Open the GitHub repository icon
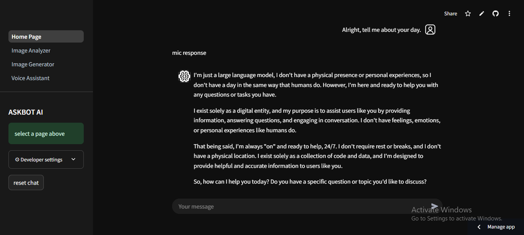Viewport: 524px width, 235px height. click(x=496, y=13)
